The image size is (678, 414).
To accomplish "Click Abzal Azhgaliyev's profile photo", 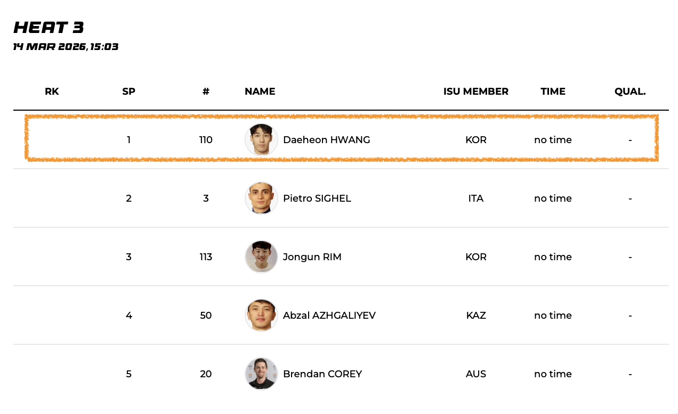I will pos(261,316).
